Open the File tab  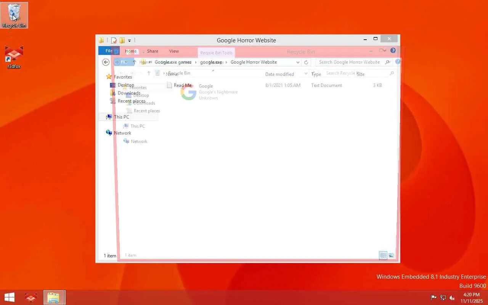coord(109,51)
